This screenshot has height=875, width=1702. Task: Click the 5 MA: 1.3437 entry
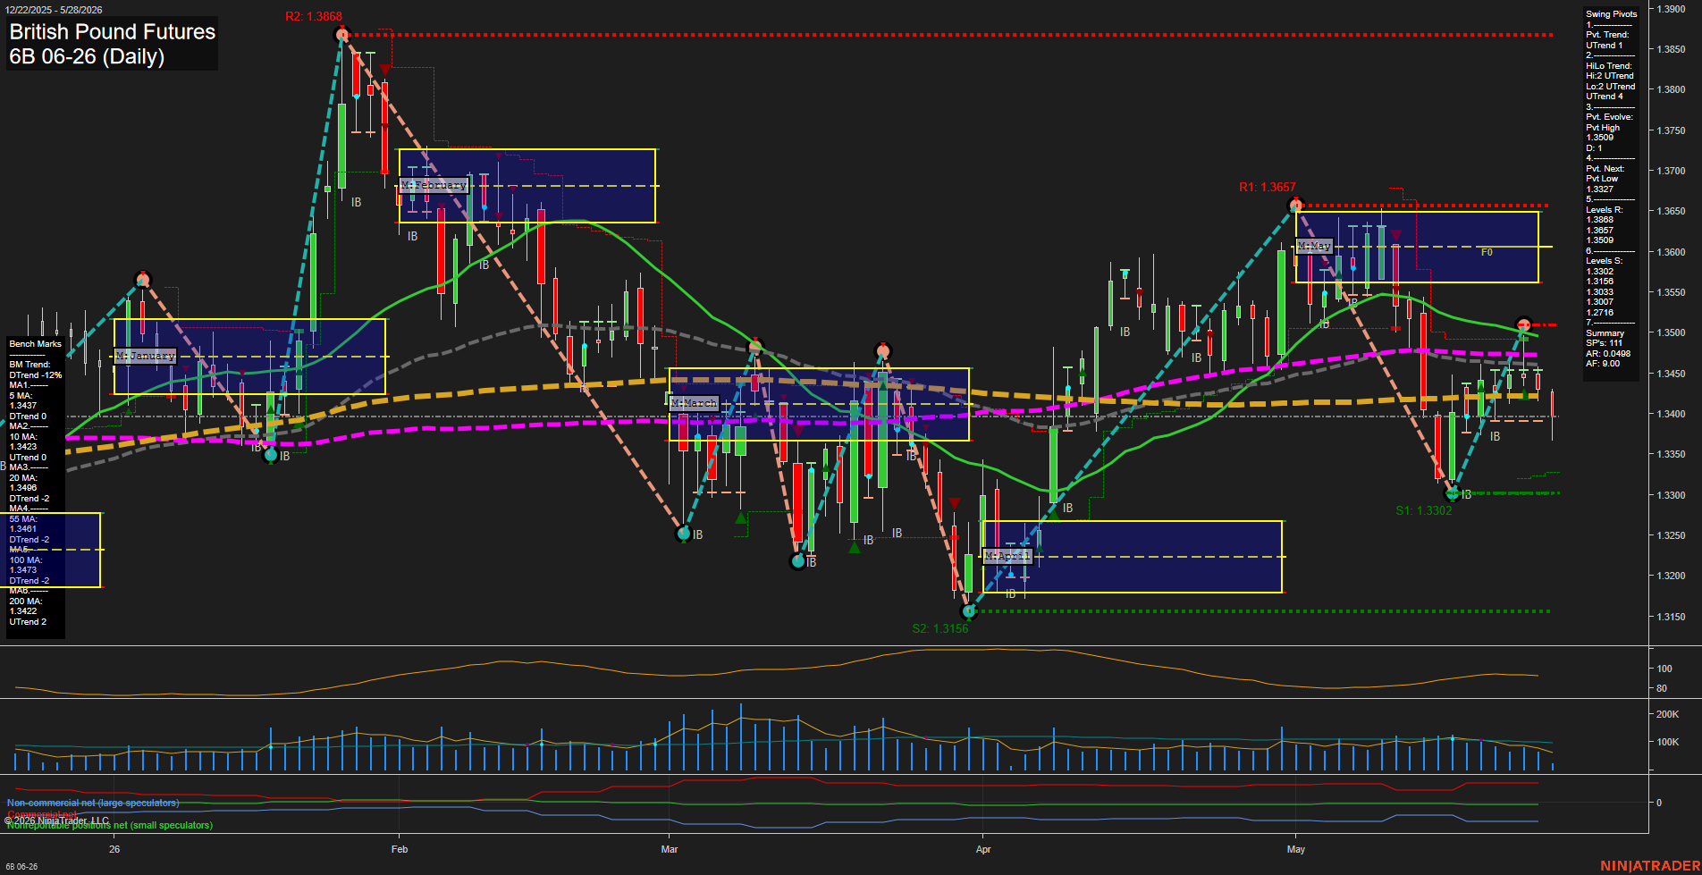(x=23, y=400)
